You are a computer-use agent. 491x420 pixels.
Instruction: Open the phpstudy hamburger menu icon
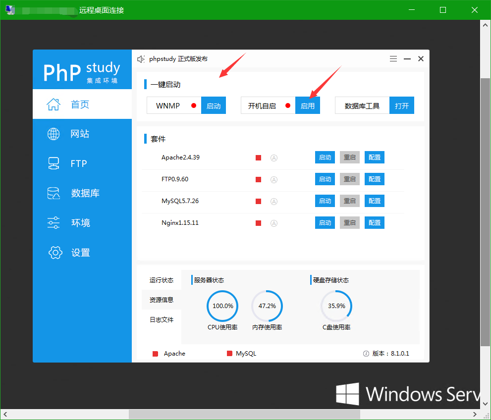pyautogui.click(x=393, y=59)
